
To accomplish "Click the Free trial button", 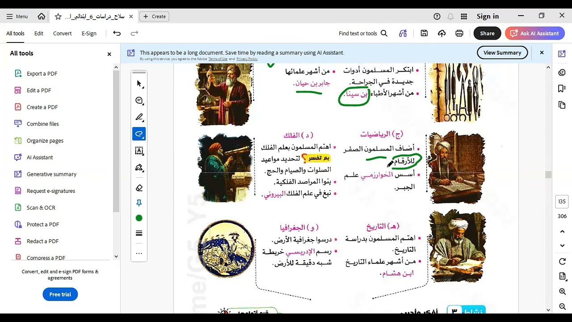I will tap(60, 294).
